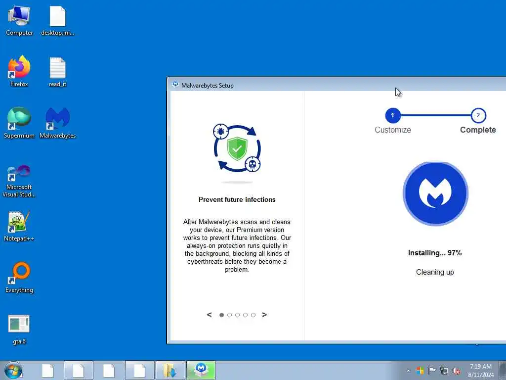The image size is (506, 380).
Task: Select Microsoft Visual Studio shortcut
Action: 19,181
